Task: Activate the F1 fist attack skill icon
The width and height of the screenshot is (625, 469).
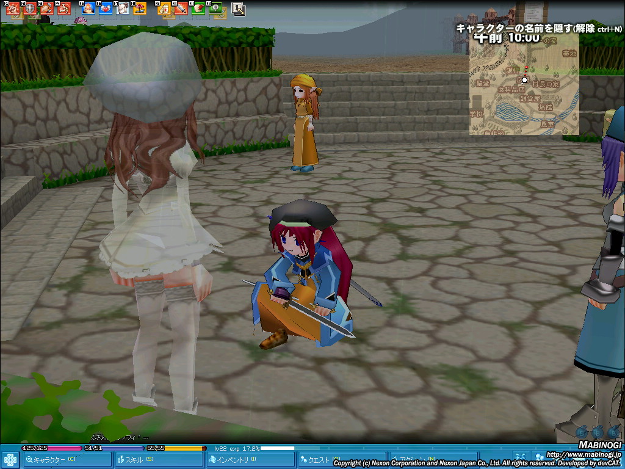Action: pyautogui.click(x=13, y=9)
